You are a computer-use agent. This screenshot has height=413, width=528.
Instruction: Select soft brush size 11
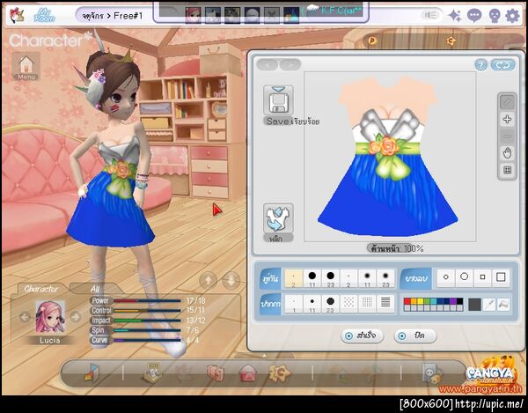point(367,278)
